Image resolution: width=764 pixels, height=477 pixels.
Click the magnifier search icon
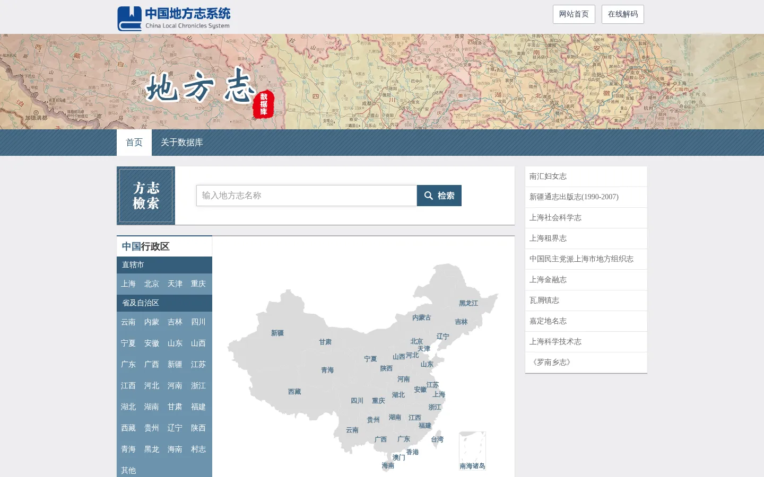coord(429,196)
